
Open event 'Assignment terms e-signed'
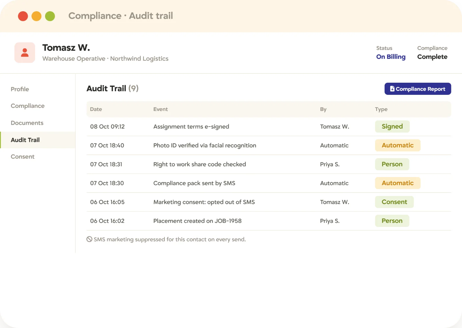tap(191, 127)
